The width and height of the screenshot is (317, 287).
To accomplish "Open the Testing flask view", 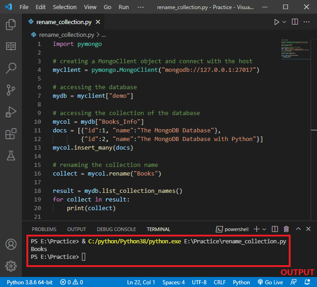I will point(11,156).
